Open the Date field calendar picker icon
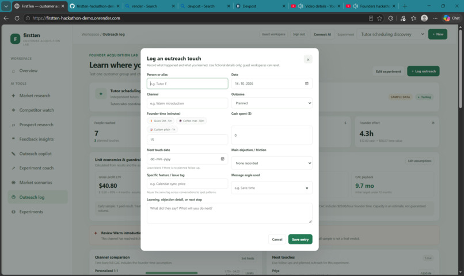 (x=307, y=84)
